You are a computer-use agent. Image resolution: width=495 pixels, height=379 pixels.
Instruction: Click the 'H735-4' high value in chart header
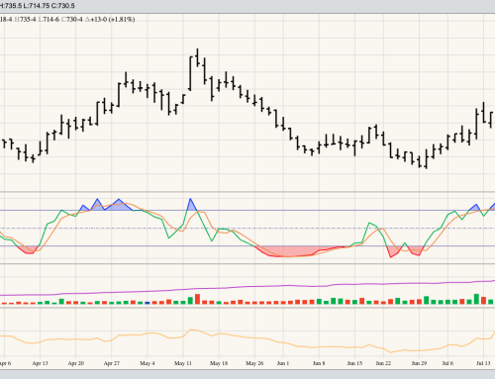[26, 20]
